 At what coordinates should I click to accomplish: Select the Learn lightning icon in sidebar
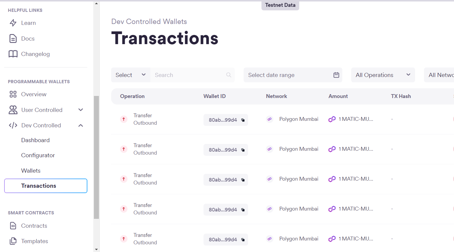(x=13, y=23)
